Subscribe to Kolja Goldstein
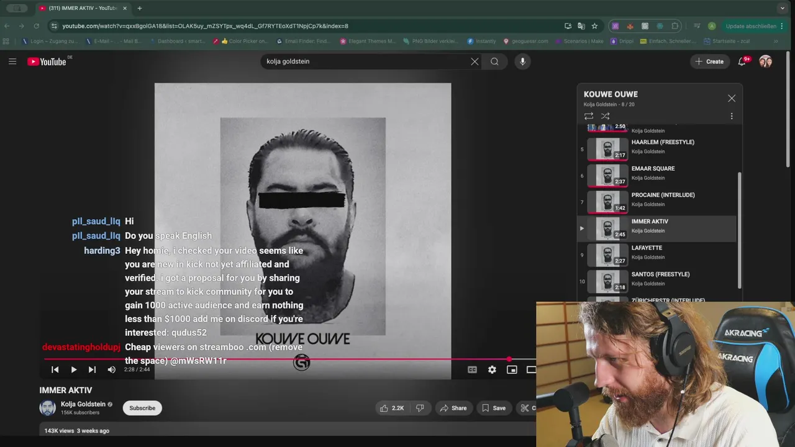The width and height of the screenshot is (795, 447). [142, 408]
